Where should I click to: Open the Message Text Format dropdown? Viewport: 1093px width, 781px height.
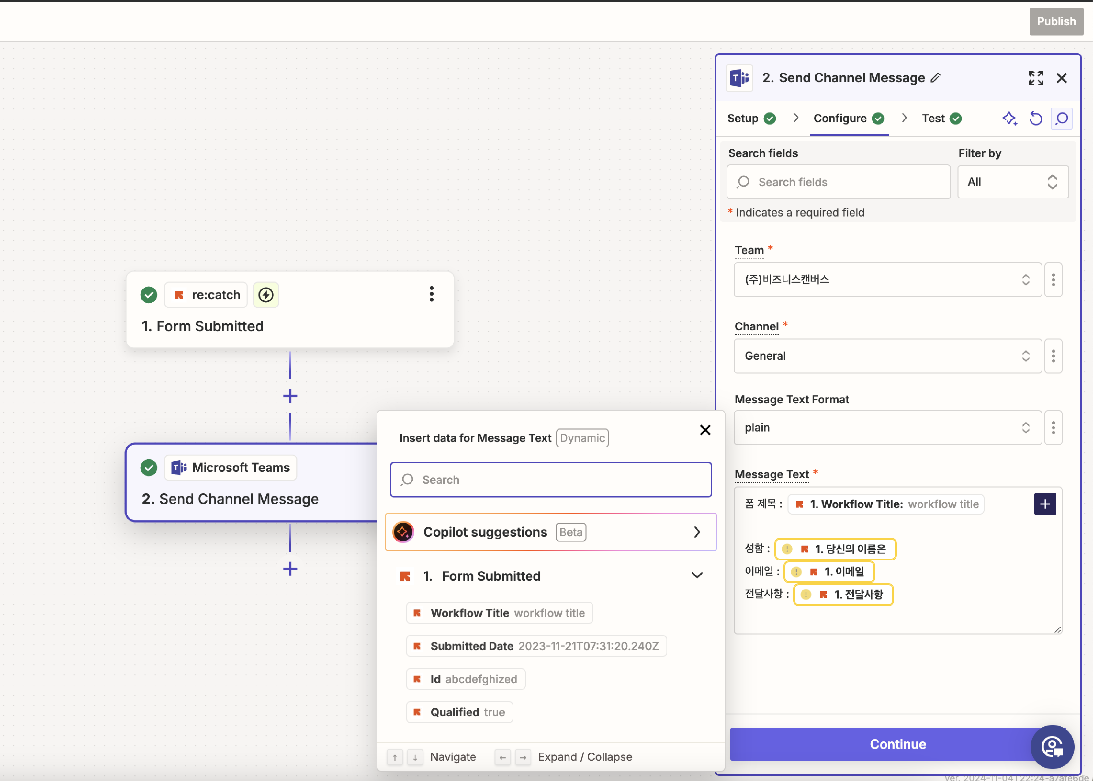click(x=887, y=428)
